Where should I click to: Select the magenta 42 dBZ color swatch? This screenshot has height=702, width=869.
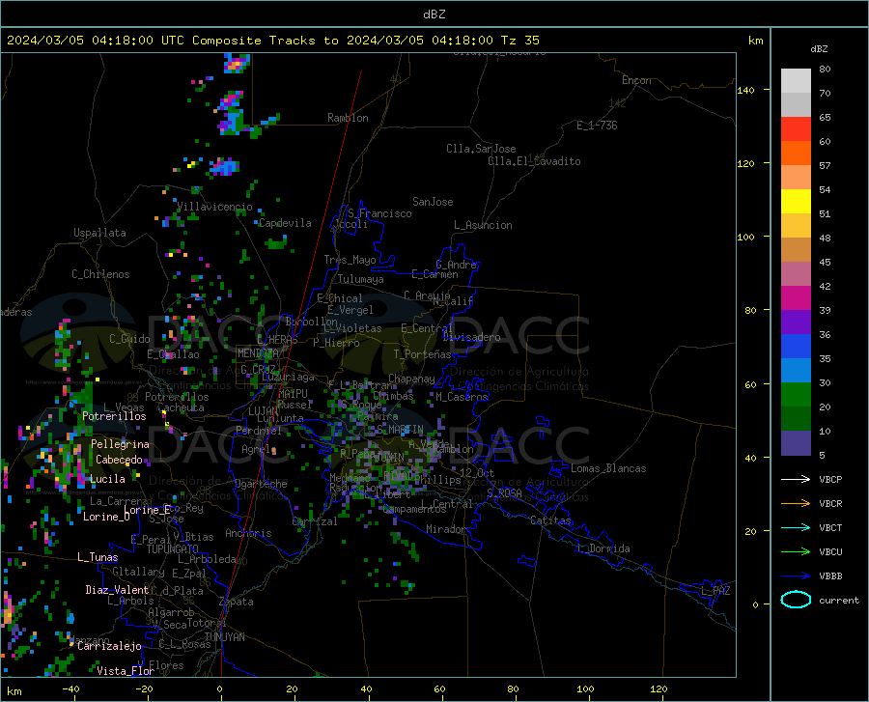click(x=796, y=298)
